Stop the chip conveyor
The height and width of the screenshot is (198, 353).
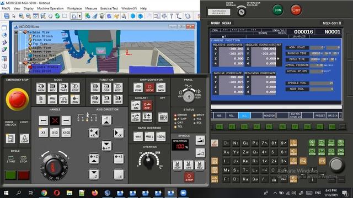click(x=149, y=87)
